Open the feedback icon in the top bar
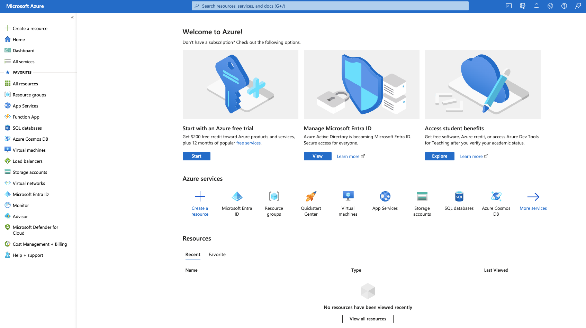This screenshot has height=328, width=586. [578, 6]
